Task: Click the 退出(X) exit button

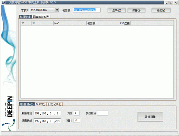Action: [x=161, y=10]
